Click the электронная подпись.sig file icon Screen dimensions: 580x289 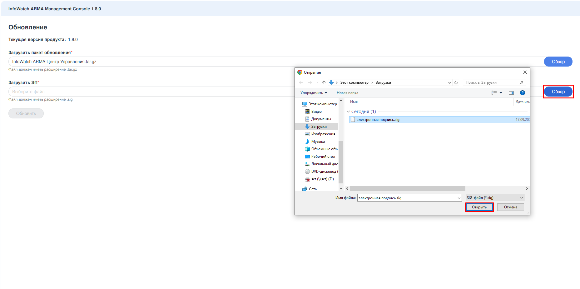pyautogui.click(x=353, y=119)
